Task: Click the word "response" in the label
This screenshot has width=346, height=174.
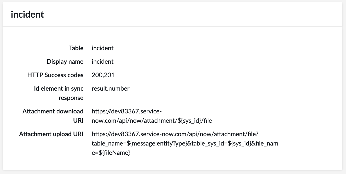Action: (x=71, y=98)
